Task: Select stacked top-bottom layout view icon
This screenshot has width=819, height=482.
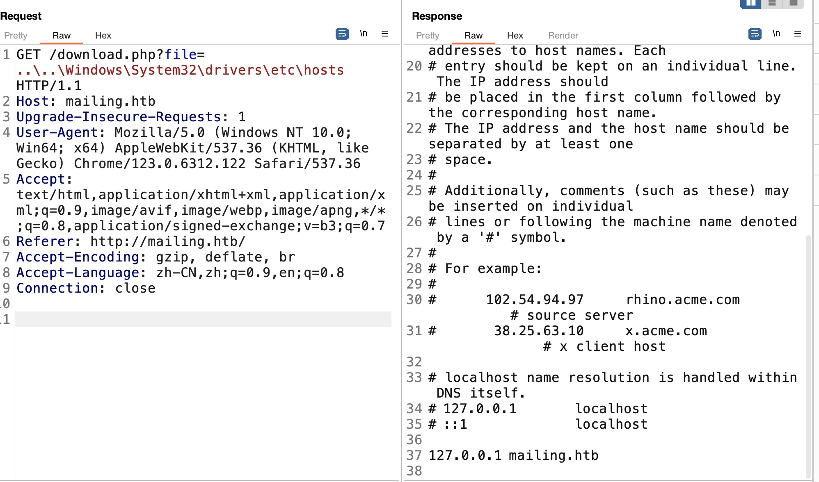Action: tap(772, 3)
